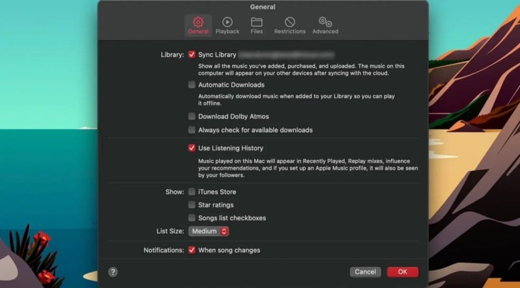Screen dimensions: 520x288
Task: Enable Automatic Downloads checkbox
Action: 192,85
